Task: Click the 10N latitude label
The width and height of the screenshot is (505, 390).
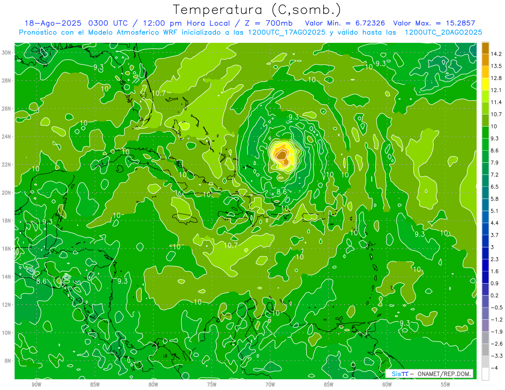Action: pyautogui.click(x=6, y=333)
